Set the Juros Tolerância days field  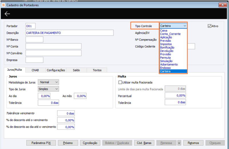[48, 103]
